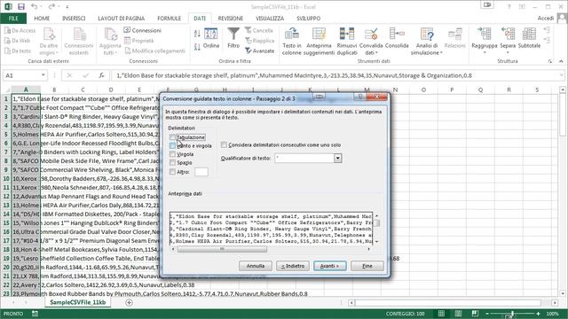Click the macro recording icon in status bar
Image resolution: width=568 pixels, height=319 pixels.
pyautogui.click(x=35, y=314)
